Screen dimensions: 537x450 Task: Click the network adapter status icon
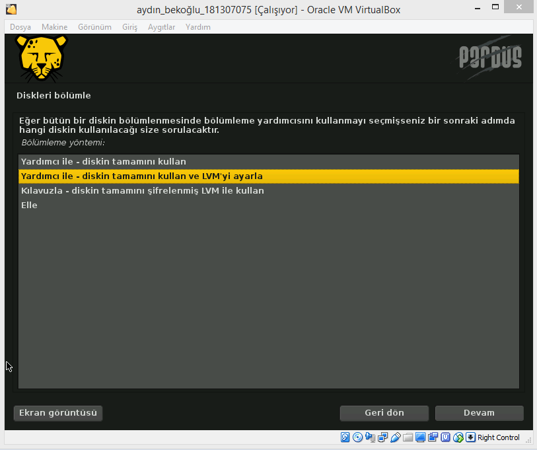pos(383,437)
